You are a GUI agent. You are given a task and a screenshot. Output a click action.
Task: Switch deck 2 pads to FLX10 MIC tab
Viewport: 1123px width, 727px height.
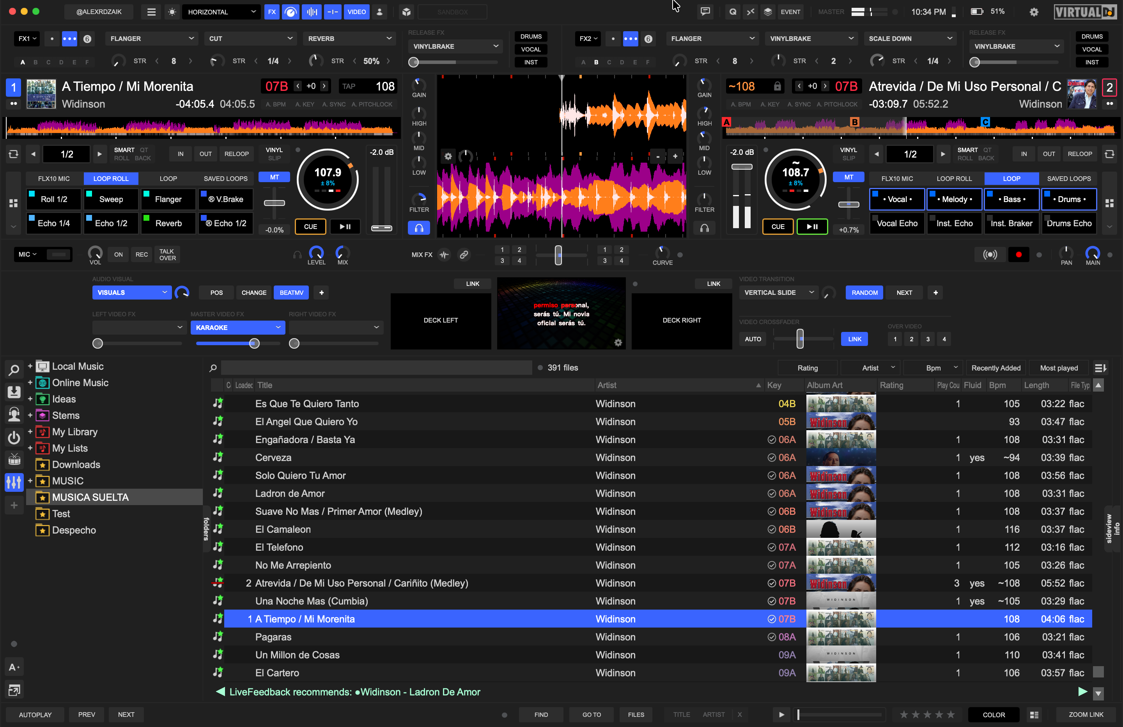coord(897,179)
